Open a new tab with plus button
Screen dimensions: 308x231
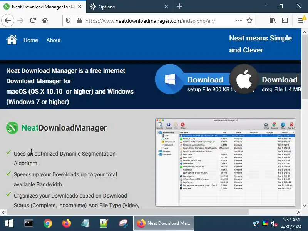tap(179, 7)
